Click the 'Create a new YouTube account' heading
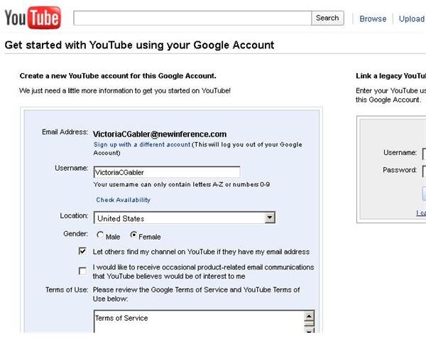Screen dimensions: 426x342 tap(118, 76)
